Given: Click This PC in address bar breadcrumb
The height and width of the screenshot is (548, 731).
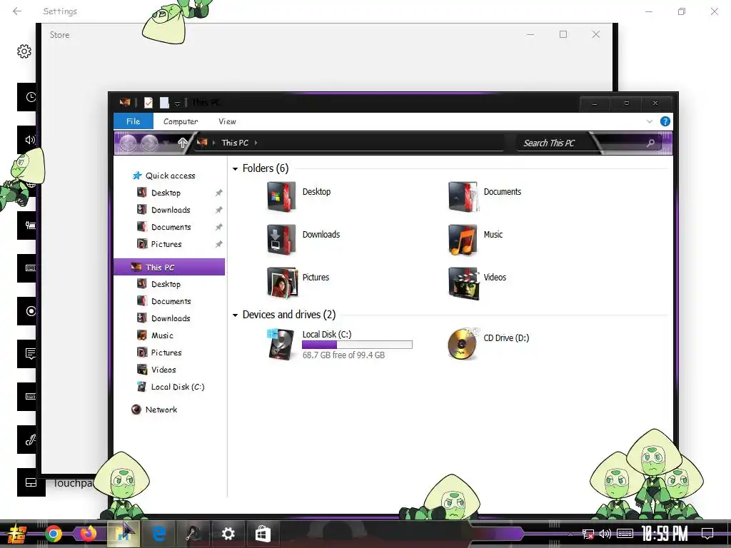Looking at the screenshot, I should pyautogui.click(x=234, y=143).
